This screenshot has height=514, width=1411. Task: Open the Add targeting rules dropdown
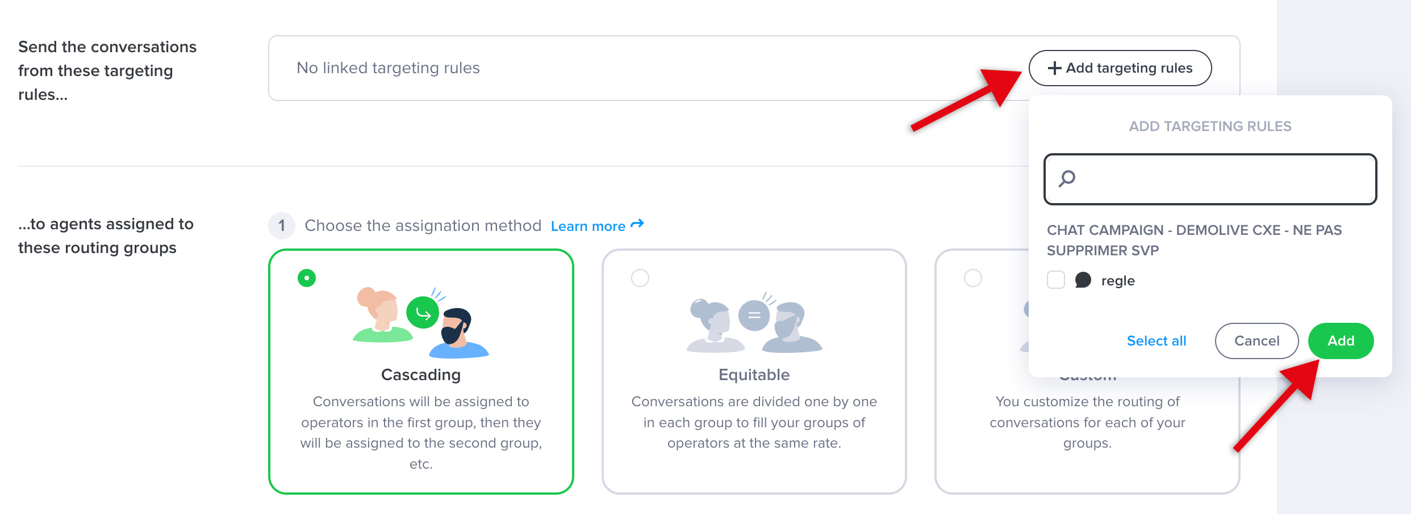[1120, 68]
